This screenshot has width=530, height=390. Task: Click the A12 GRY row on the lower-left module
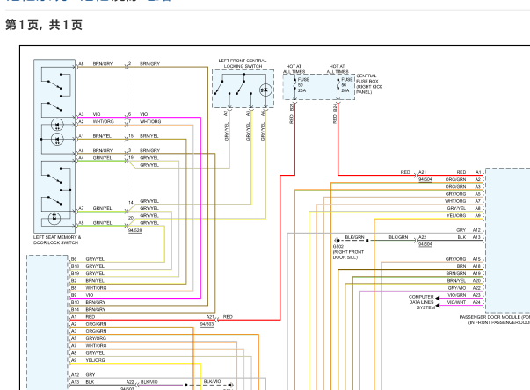tap(83, 375)
